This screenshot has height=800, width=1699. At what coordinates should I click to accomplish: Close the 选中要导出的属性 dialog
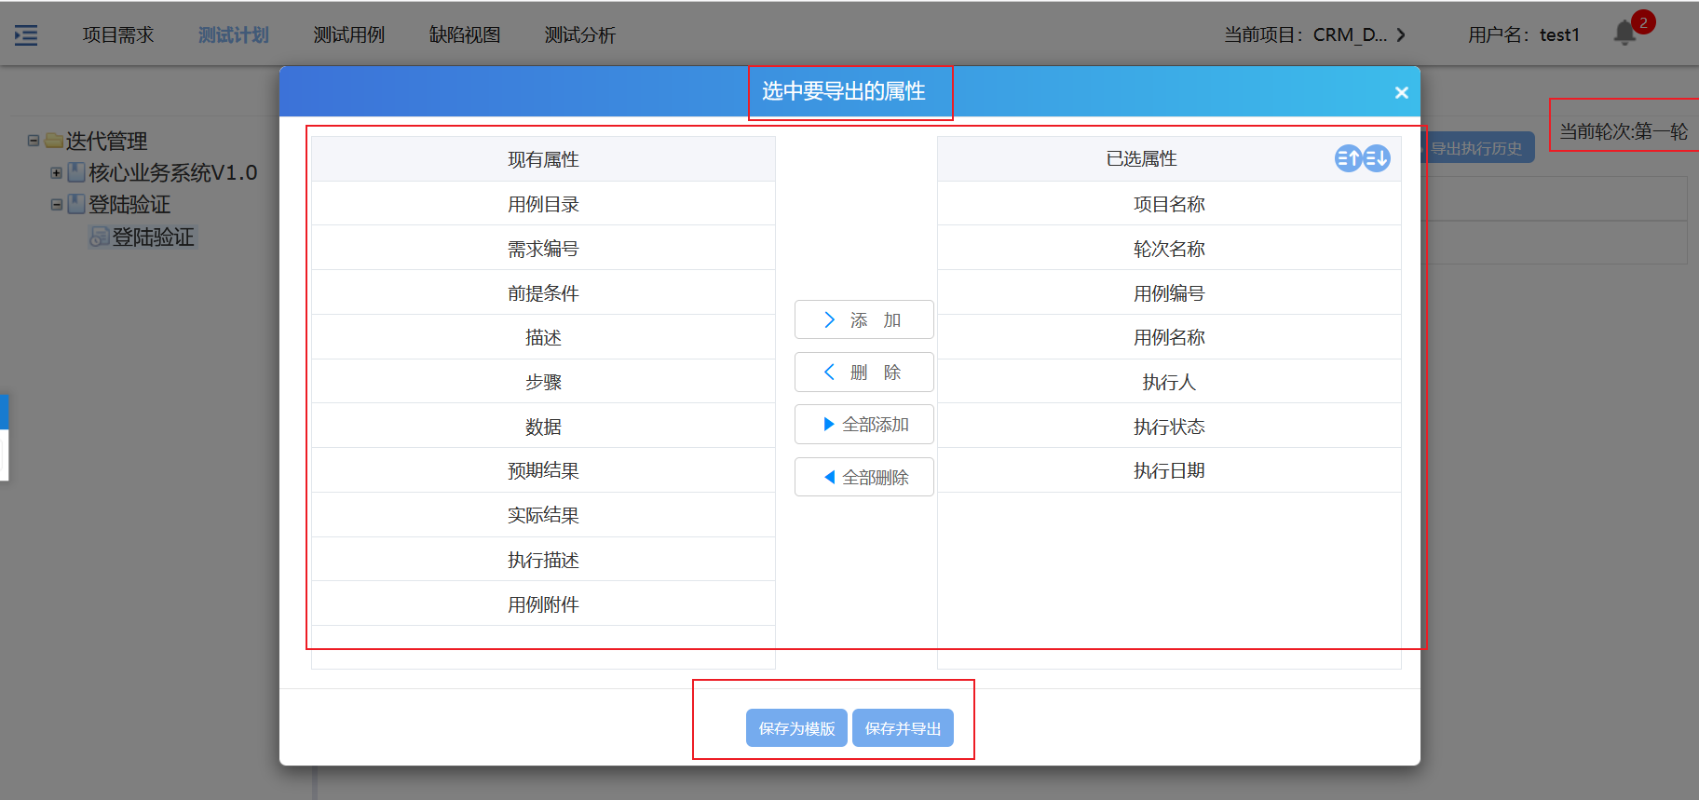click(1401, 92)
